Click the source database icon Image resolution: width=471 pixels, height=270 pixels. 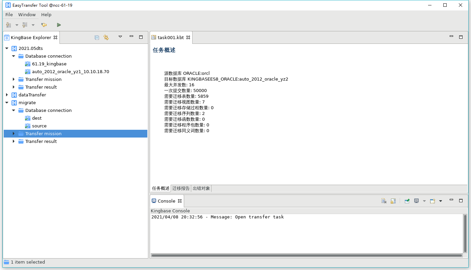point(28,126)
